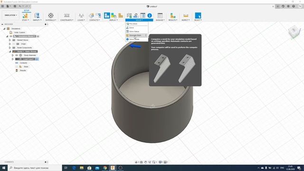Viewport: 304px width, 171px height.
Task: Expand the Model Components tree node
Action: click(10, 47)
